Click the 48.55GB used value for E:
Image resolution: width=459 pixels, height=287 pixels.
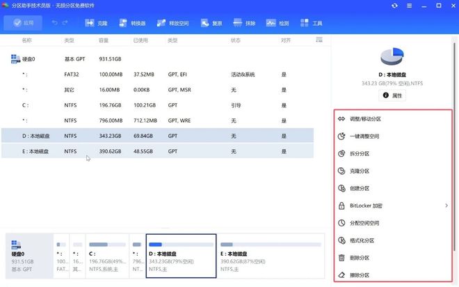click(143, 151)
